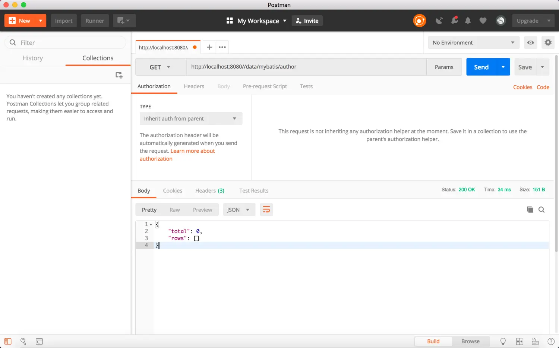Click the Params button
Image resolution: width=559 pixels, height=348 pixels.
click(444, 67)
